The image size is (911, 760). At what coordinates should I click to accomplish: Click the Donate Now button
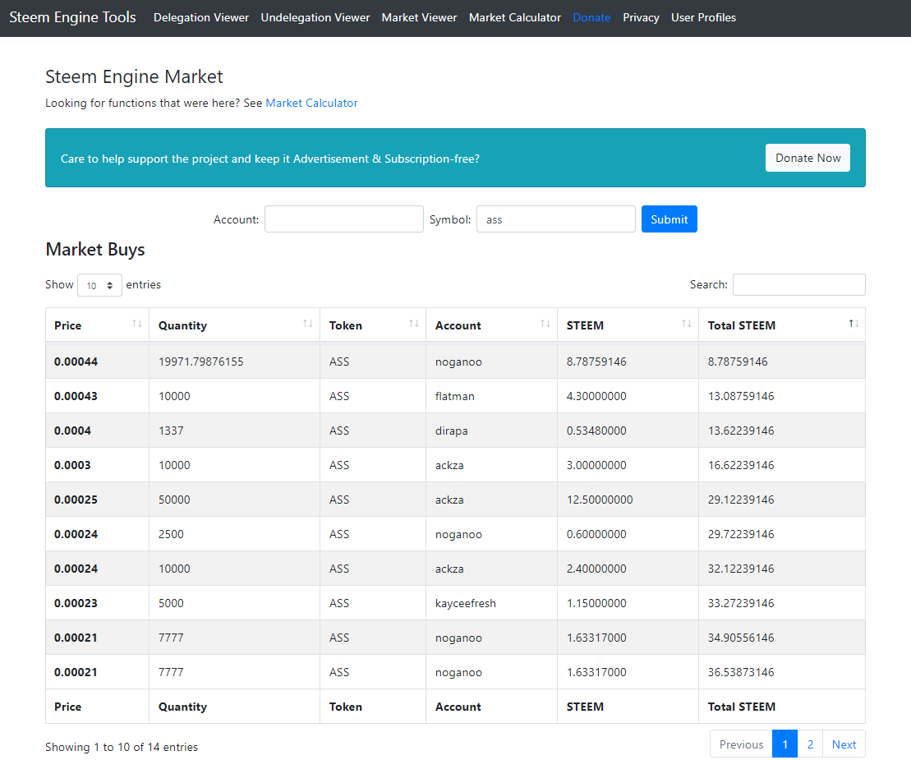(x=807, y=158)
